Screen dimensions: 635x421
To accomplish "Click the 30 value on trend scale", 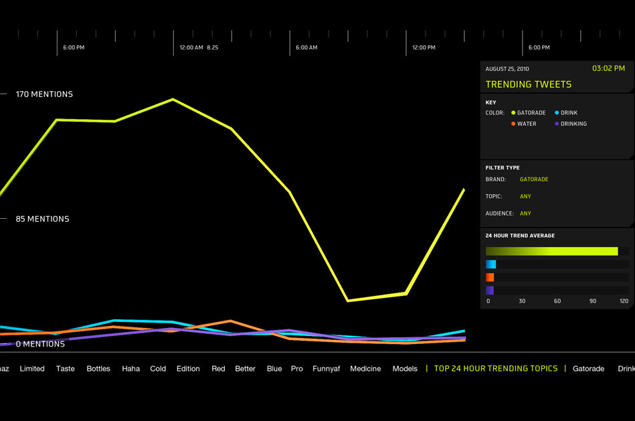I will (522, 301).
